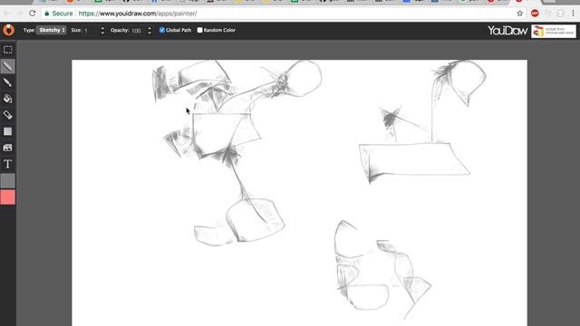Open the brush Type dropdown showing Sketchy

52,30
